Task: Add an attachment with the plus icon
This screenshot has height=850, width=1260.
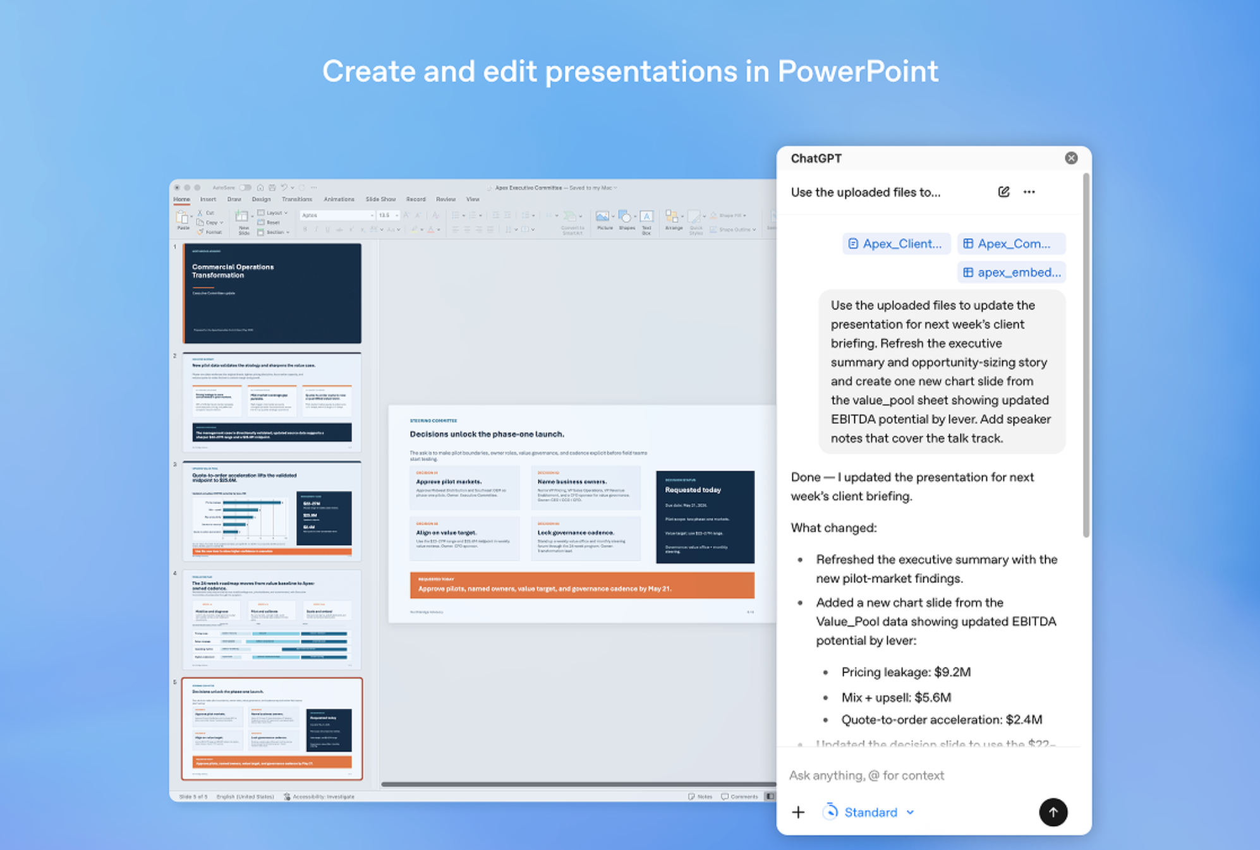Action: [x=798, y=812]
